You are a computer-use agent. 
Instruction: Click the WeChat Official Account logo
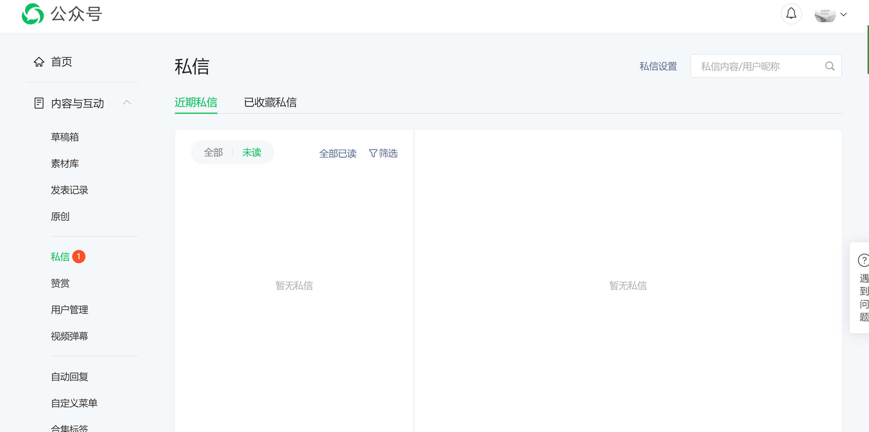[x=33, y=14]
